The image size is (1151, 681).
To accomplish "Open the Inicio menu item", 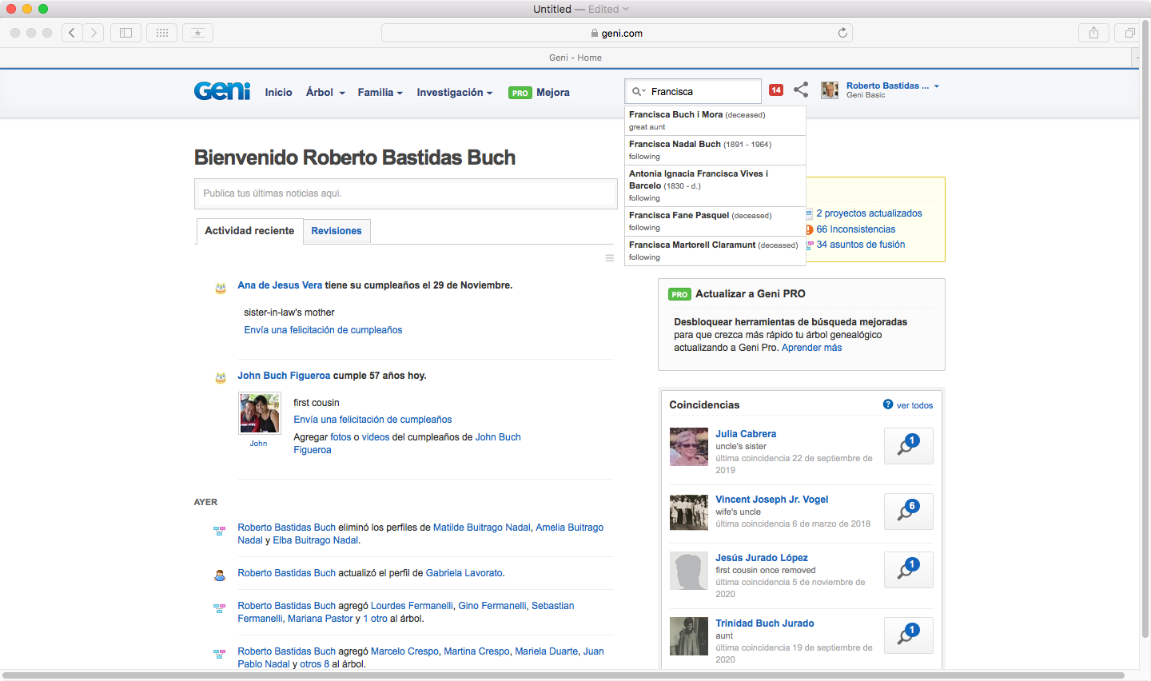I will coord(278,93).
